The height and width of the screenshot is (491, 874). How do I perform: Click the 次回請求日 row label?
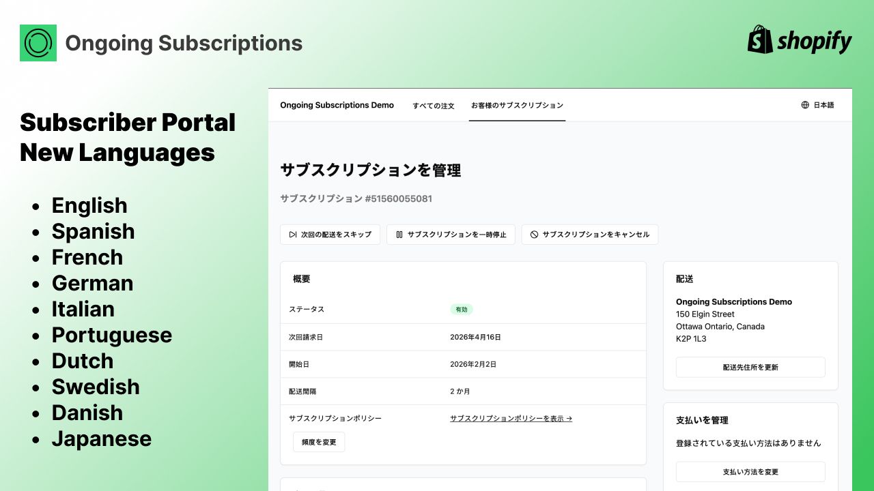(x=306, y=337)
